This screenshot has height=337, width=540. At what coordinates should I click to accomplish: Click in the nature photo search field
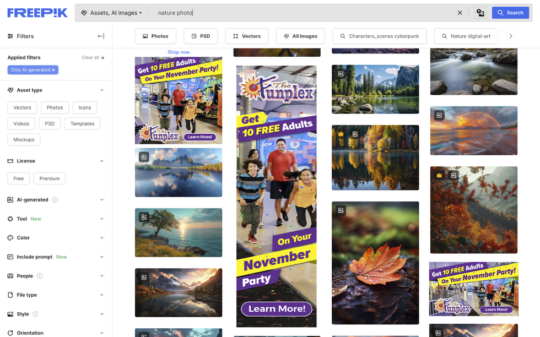(x=303, y=13)
